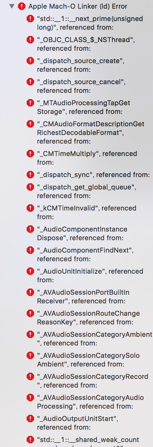Click error icon next to _AudioUnitInitialize

click(30, 271)
